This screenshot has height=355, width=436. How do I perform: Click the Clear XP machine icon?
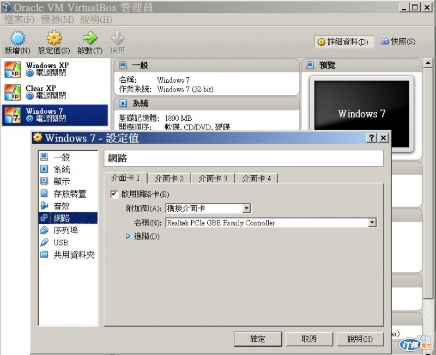pyautogui.click(x=13, y=93)
